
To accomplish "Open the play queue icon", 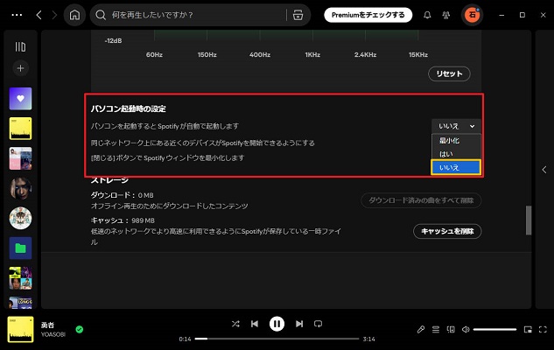I will [436, 330].
